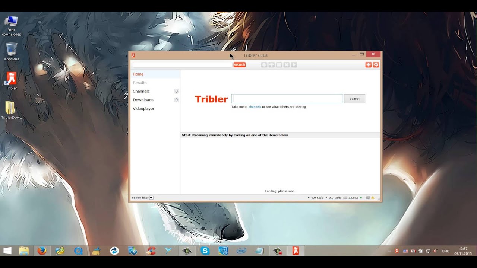Click the tray speaker volume icon
The image size is (477, 268).
tap(435, 251)
